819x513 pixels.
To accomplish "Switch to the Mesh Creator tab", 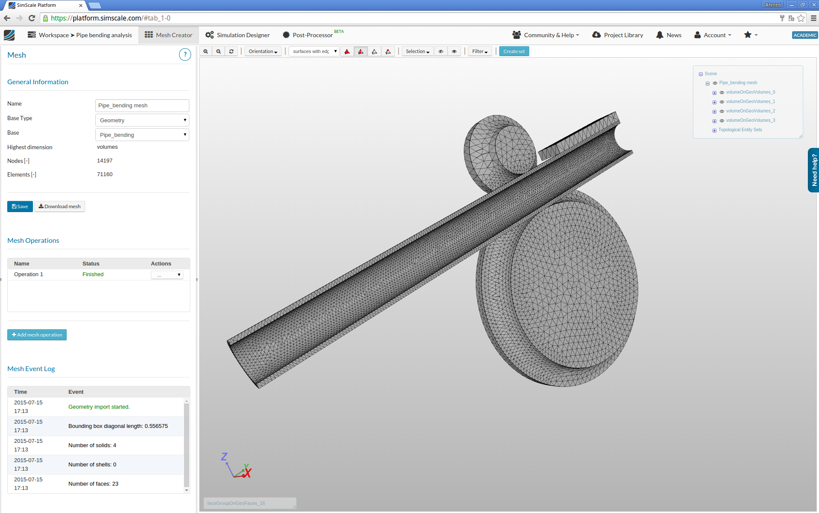I will coord(168,35).
